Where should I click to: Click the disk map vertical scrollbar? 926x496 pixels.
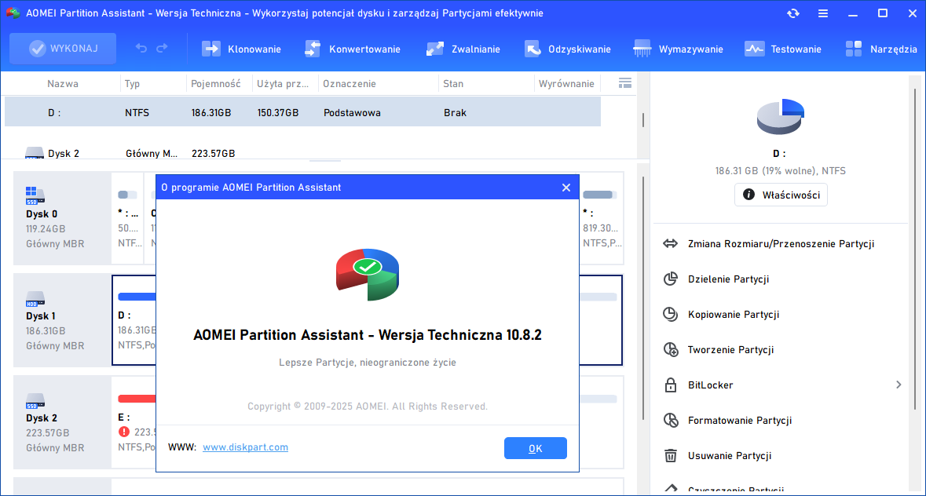click(x=643, y=298)
